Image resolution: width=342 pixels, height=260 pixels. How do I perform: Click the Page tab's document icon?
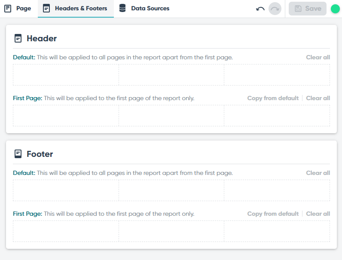8,9
